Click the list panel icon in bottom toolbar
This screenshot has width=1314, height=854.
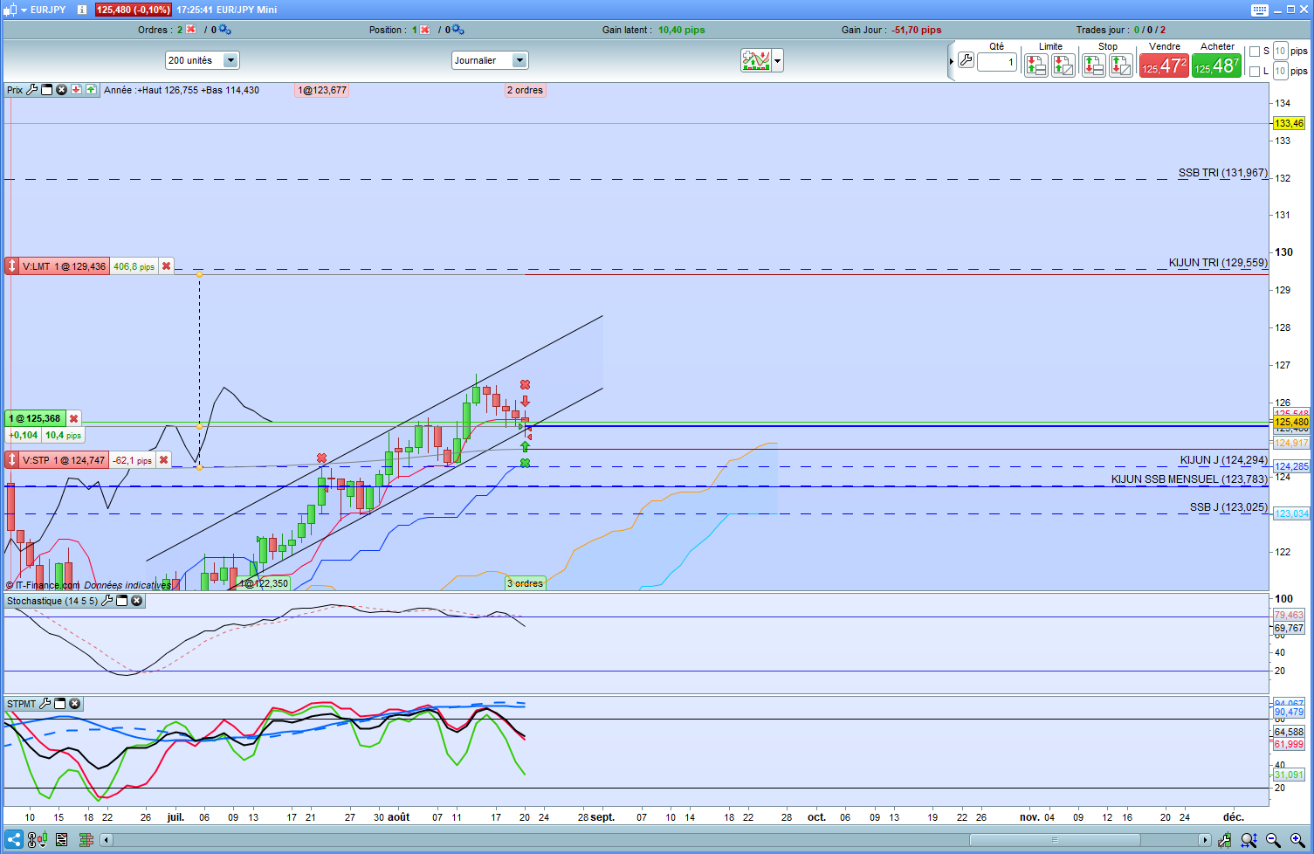coord(61,840)
